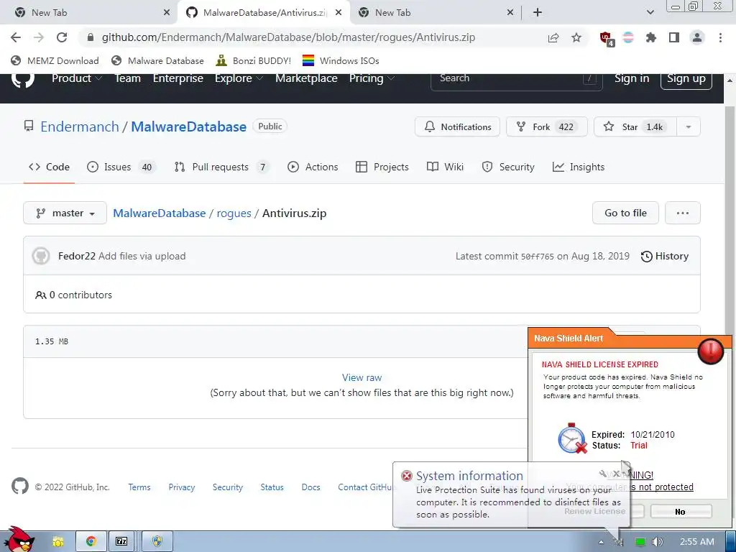
Task: Open the Marketplace page
Action: pos(306,78)
